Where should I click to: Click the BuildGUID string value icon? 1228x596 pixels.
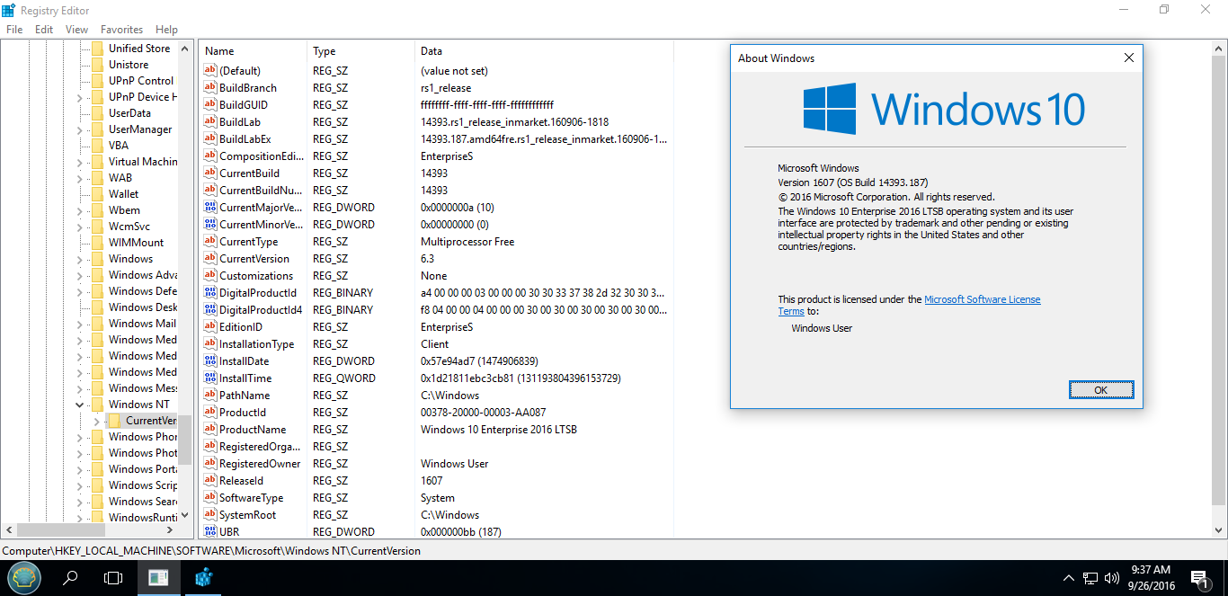click(x=209, y=105)
